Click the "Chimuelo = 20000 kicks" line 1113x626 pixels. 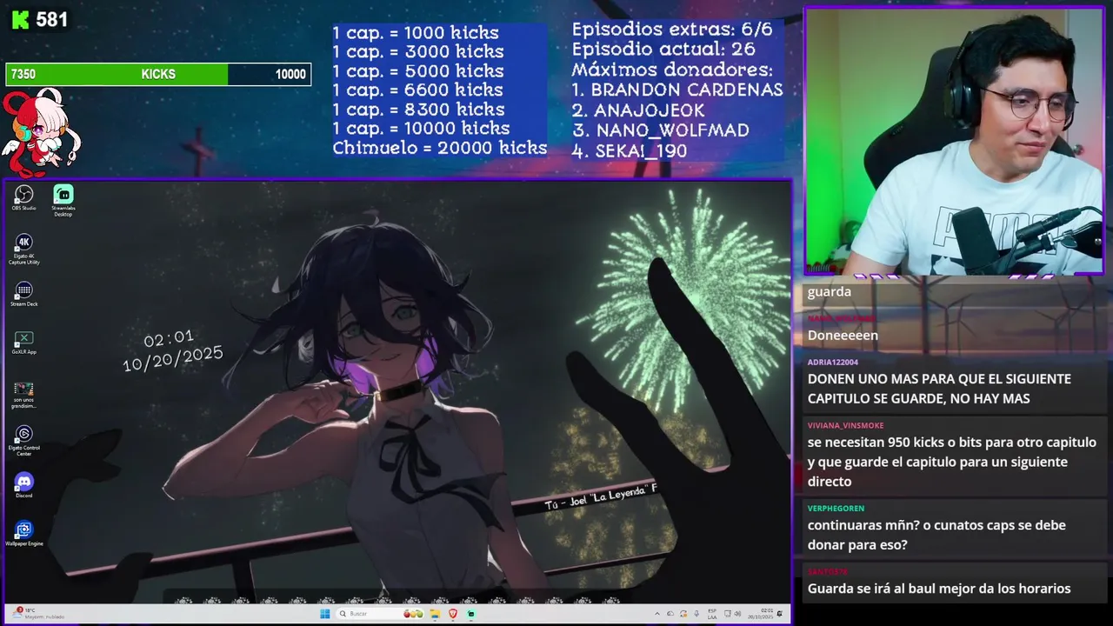point(440,148)
